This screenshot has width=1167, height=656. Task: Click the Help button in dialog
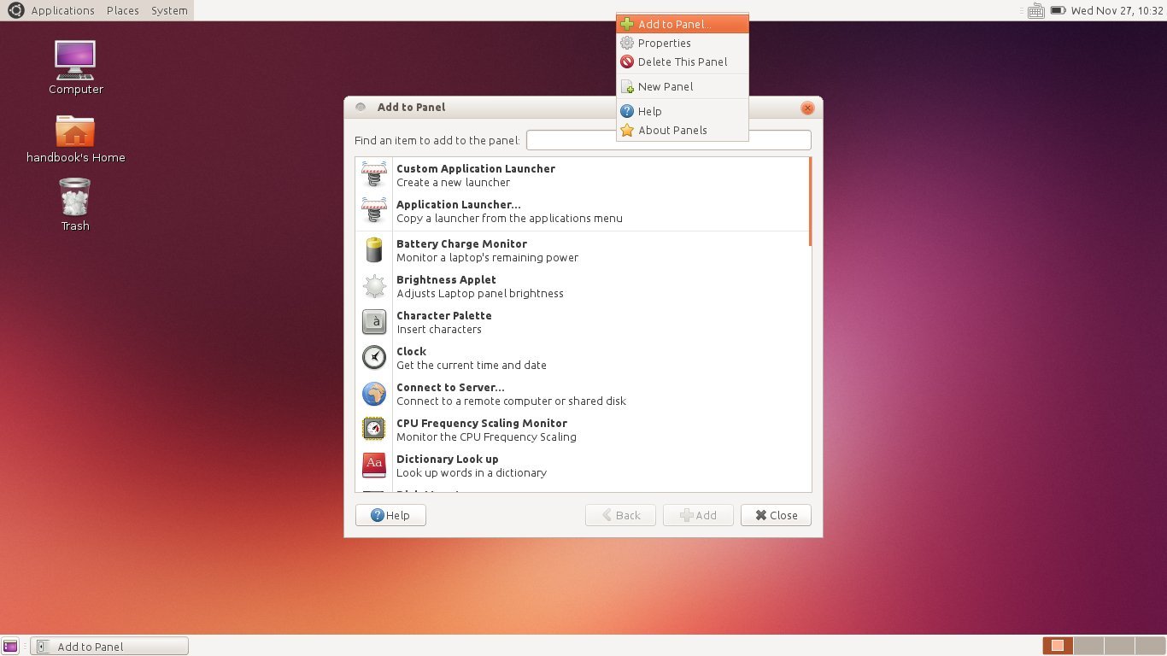click(x=390, y=515)
